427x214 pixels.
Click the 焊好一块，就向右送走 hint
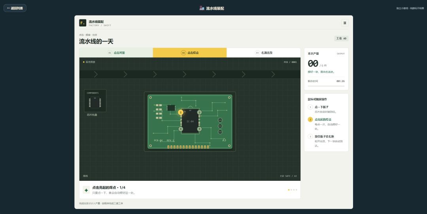321,72
